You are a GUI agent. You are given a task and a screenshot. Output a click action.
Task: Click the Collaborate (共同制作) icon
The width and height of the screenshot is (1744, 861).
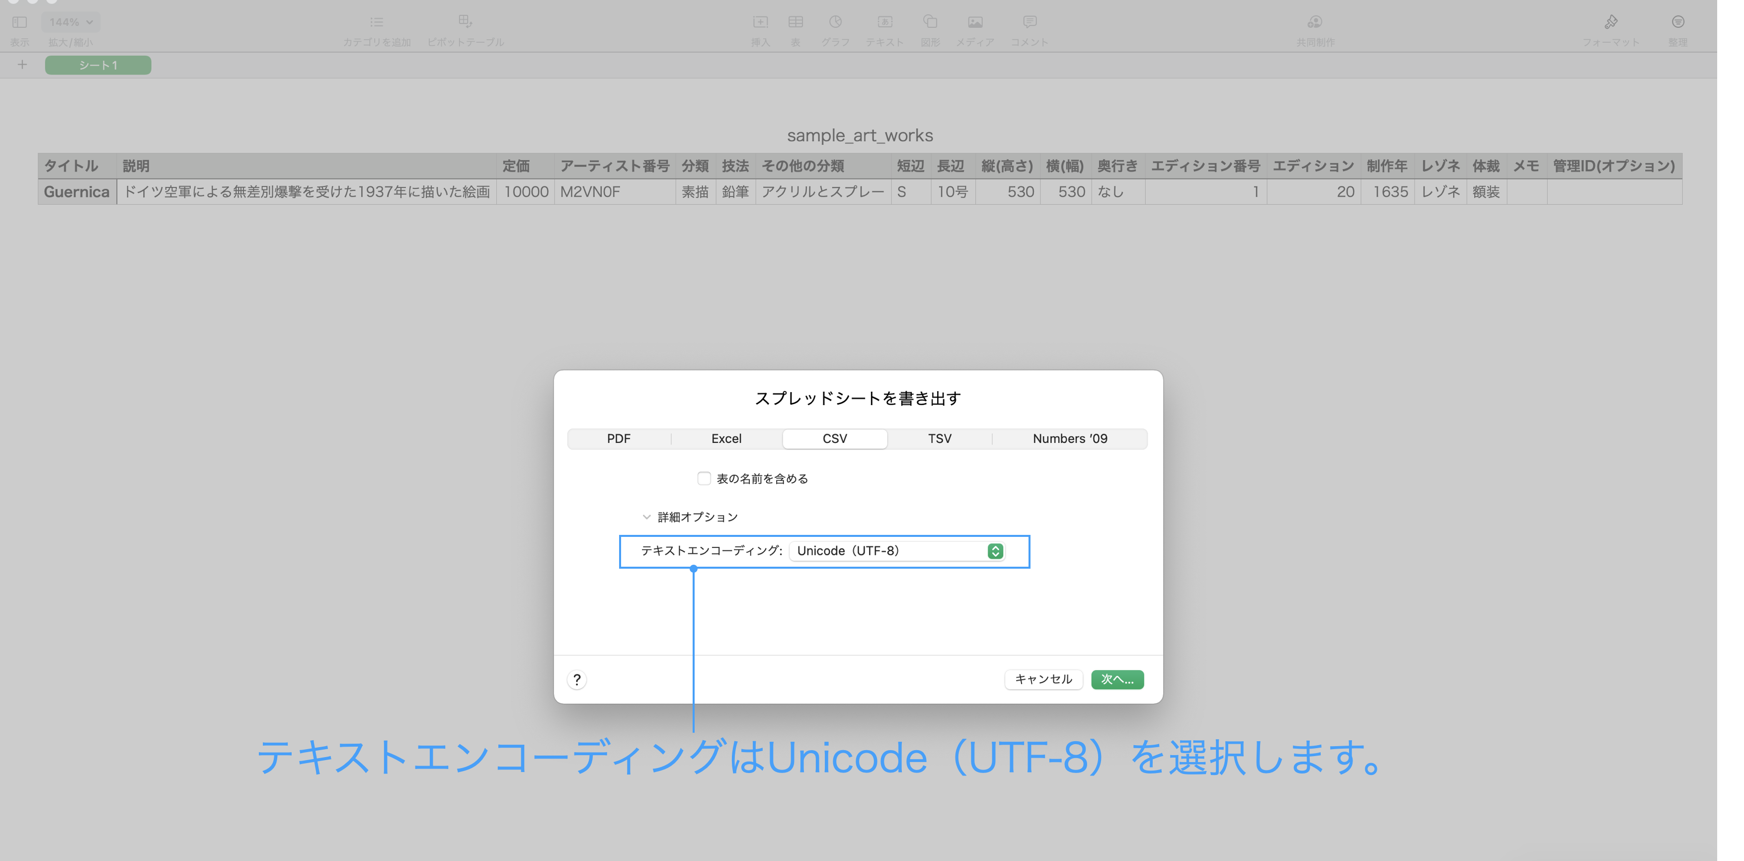[1315, 22]
